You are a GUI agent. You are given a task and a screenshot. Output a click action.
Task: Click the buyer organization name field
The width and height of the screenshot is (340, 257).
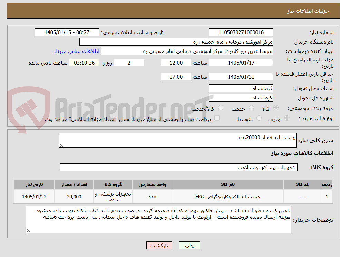(x=176, y=42)
